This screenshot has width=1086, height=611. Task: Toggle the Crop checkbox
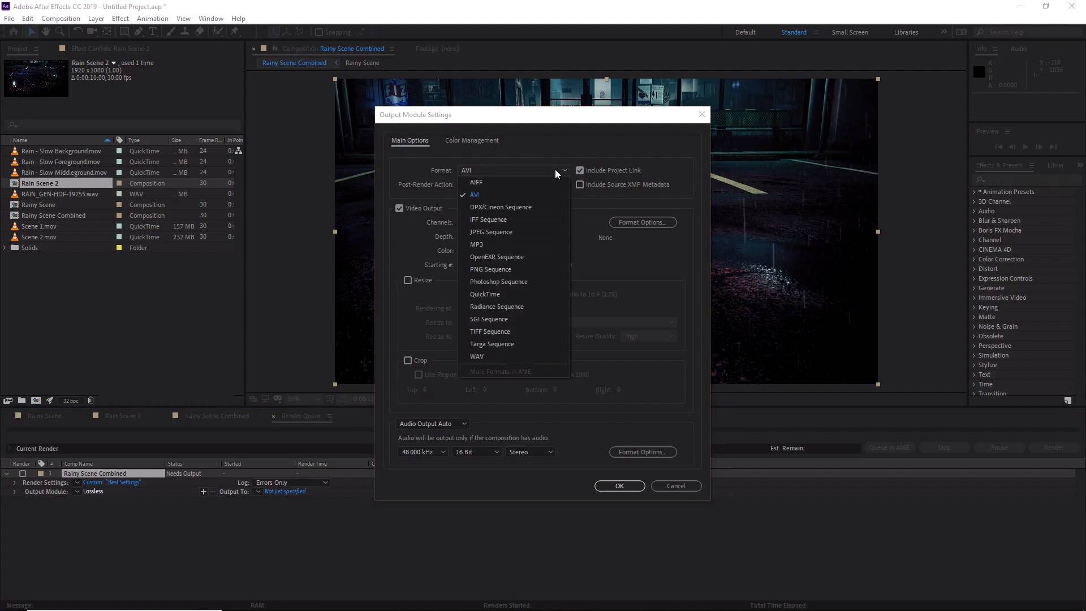(408, 360)
